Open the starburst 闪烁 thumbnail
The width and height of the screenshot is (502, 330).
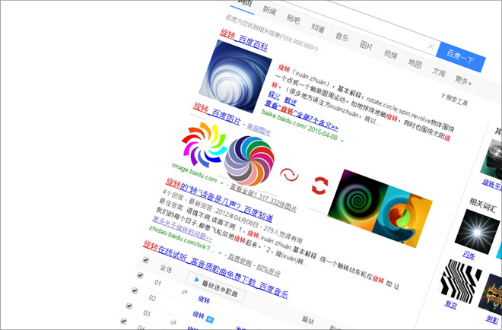tap(478, 232)
